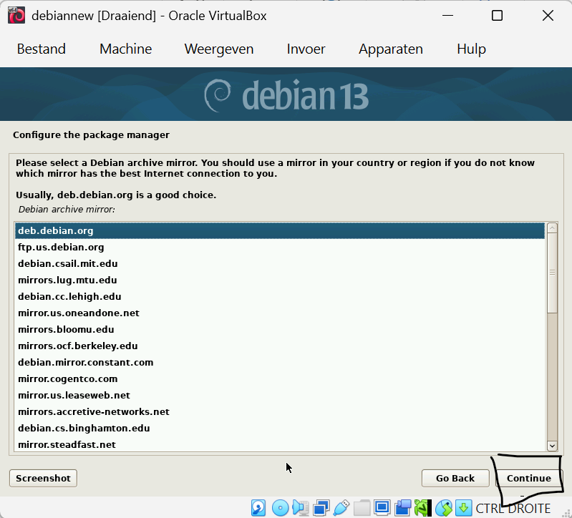Screen dimensions: 572x518
Task: Select mirrors.bloomu.edu in the mirror list
Action: coord(280,329)
